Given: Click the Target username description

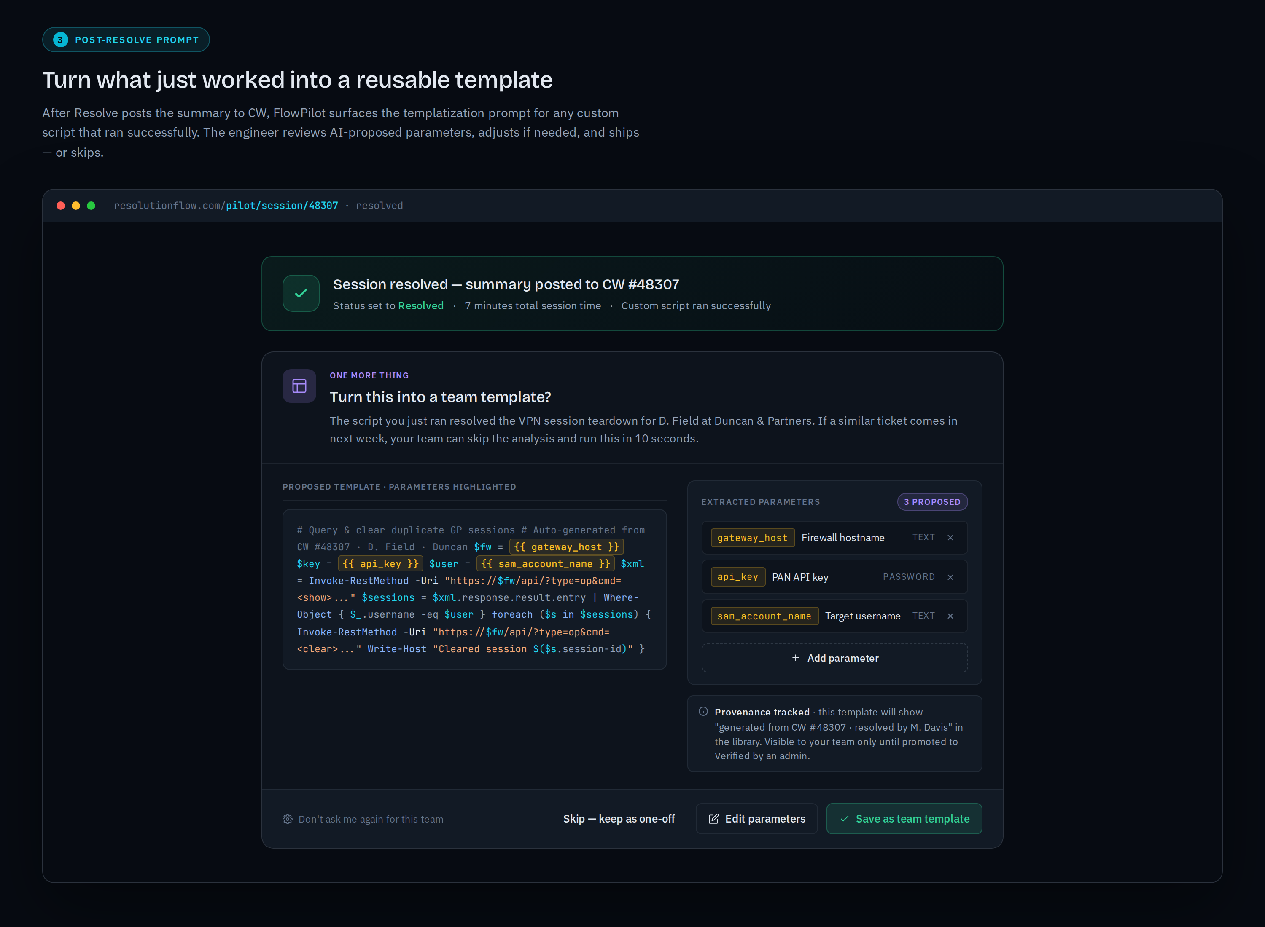Looking at the screenshot, I should click(862, 616).
